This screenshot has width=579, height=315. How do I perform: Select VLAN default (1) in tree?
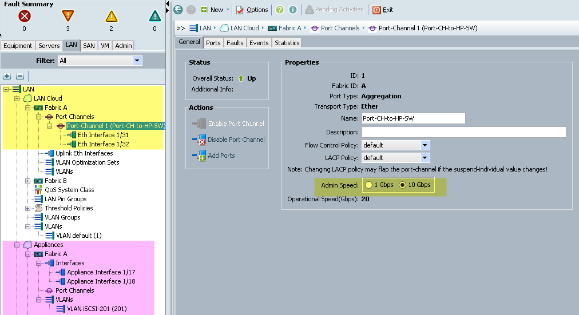78,236
